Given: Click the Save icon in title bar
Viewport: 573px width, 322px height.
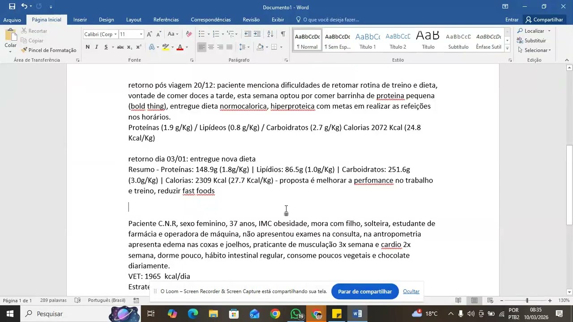Looking at the screenshot, I should (12, 7).
